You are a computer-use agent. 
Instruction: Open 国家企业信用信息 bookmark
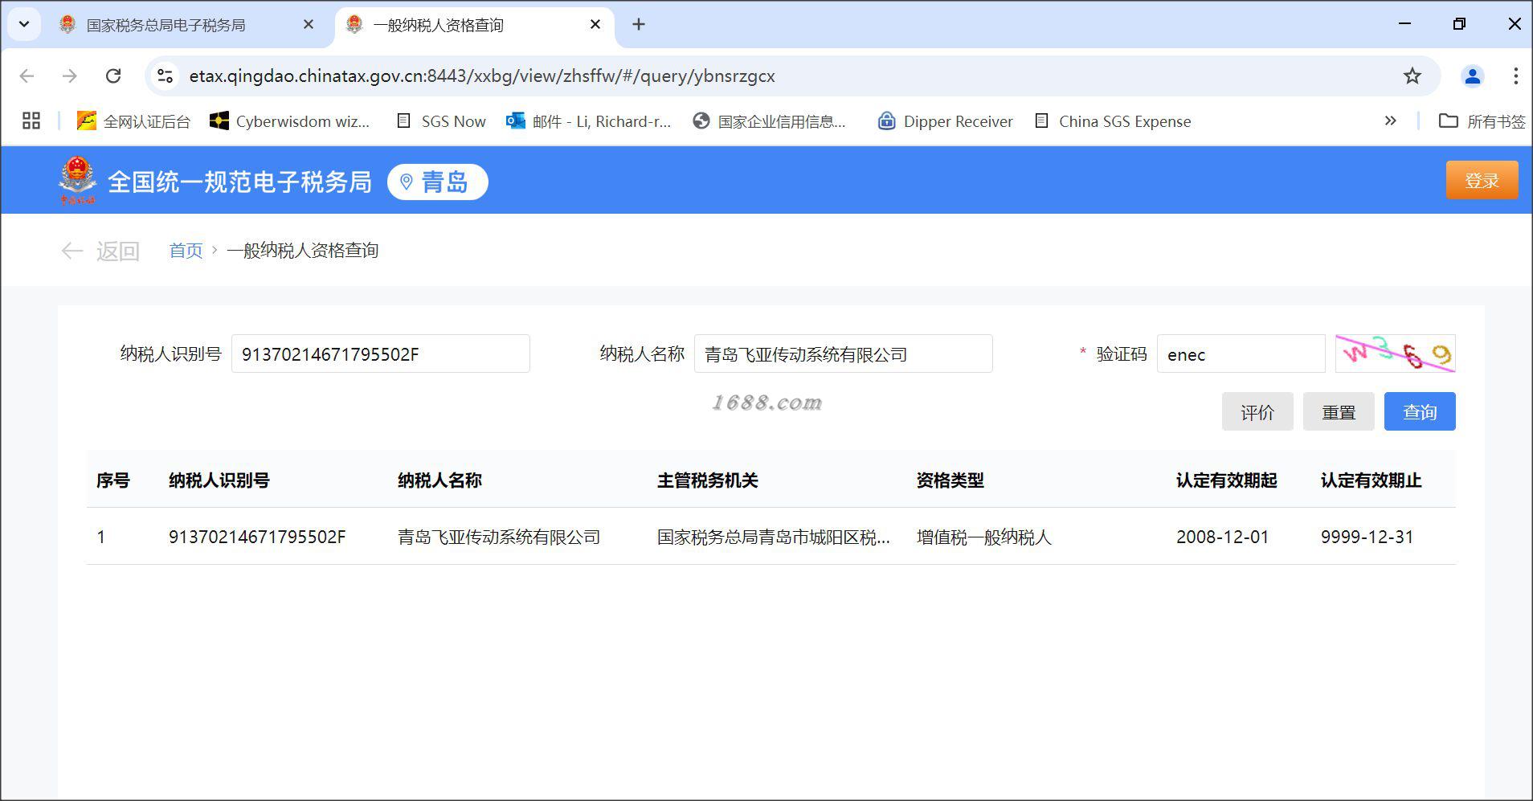[x=770, y=121]
